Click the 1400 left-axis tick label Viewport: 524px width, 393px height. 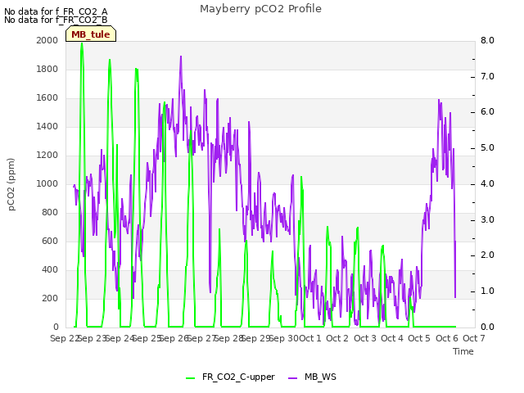[47, 126]
